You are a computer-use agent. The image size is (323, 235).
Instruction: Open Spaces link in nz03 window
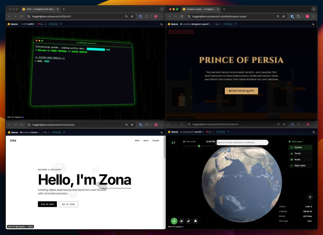click(x=13, y=24)
